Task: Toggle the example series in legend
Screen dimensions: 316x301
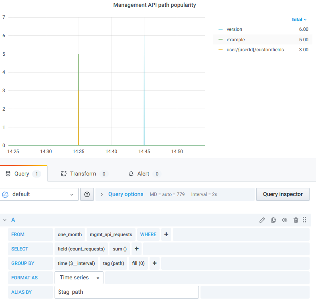Action: tap(235, 40)
